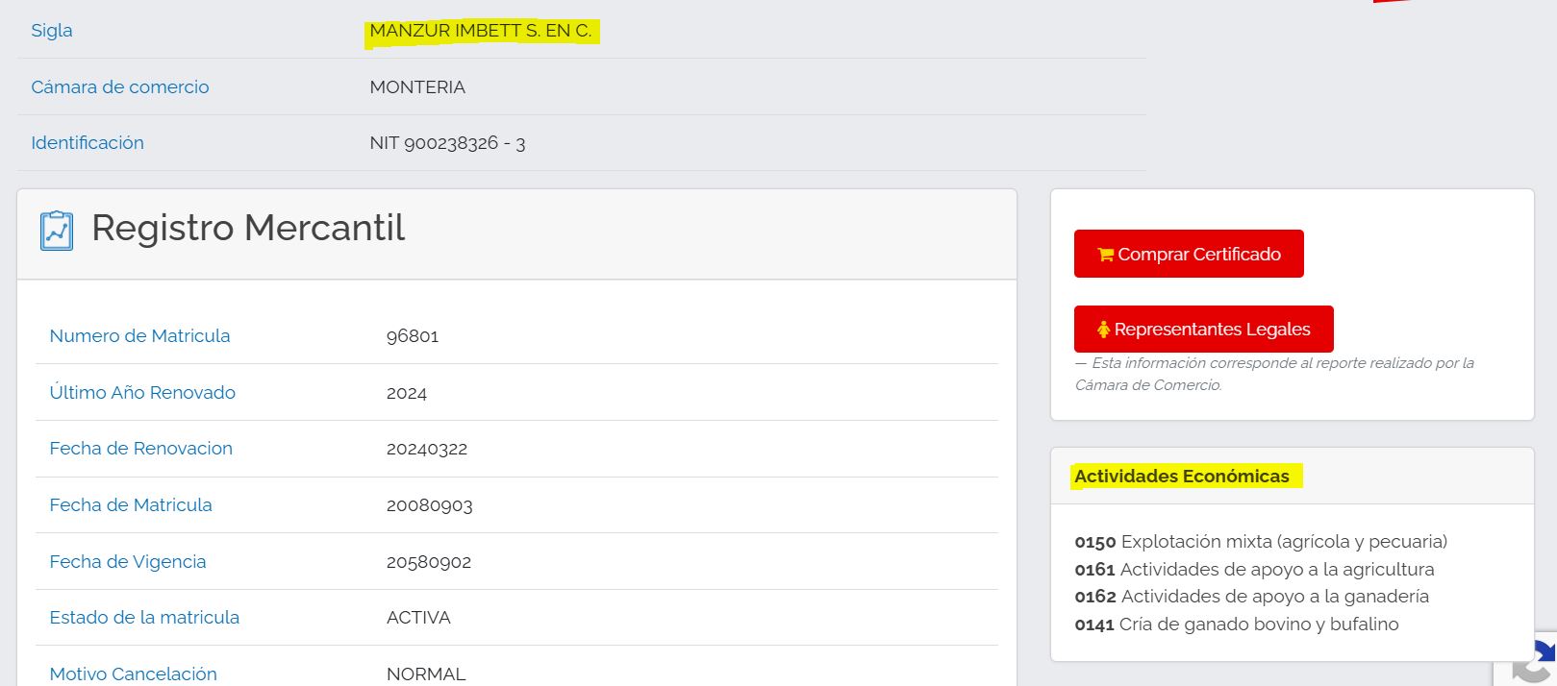
Task: Click the Actividades Económicas heading
Action: coord(1182,477)
